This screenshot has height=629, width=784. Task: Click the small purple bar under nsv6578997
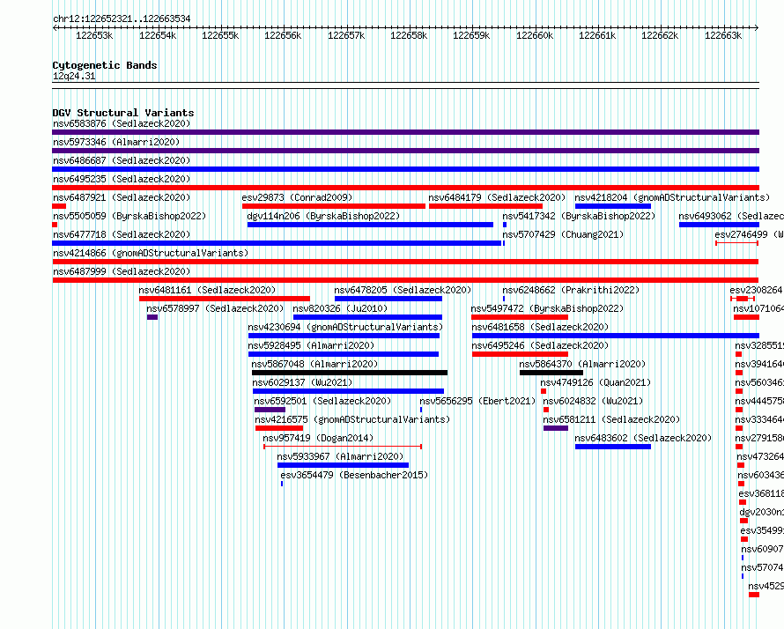152,317
